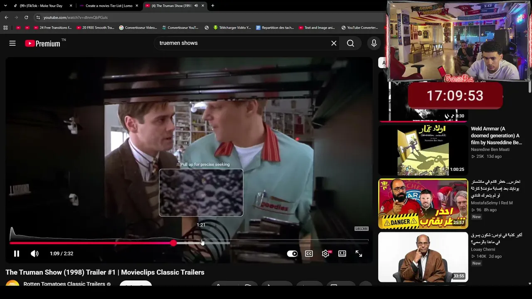Screen dimensions: 532x299
Task: Open a new browser tab
Action: (213, 6)
